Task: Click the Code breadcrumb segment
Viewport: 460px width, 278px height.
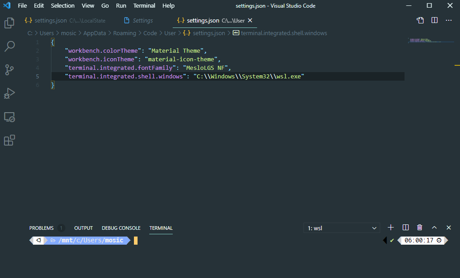Action: pos(150,33)
